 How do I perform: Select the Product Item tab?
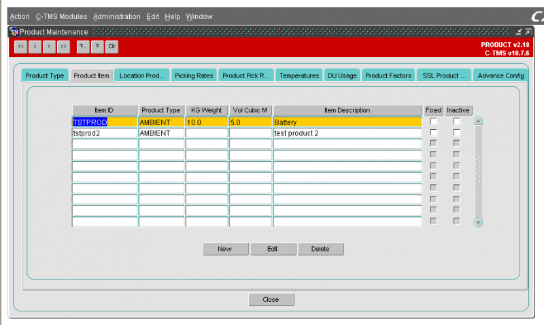pos(91,75)
